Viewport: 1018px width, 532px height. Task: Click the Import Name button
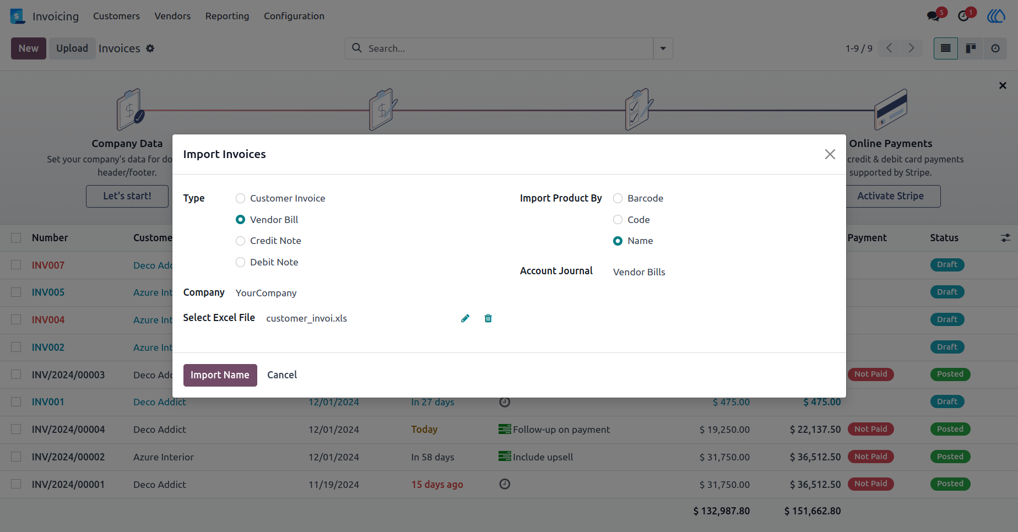pyautogui.click(x=220, y=375)
